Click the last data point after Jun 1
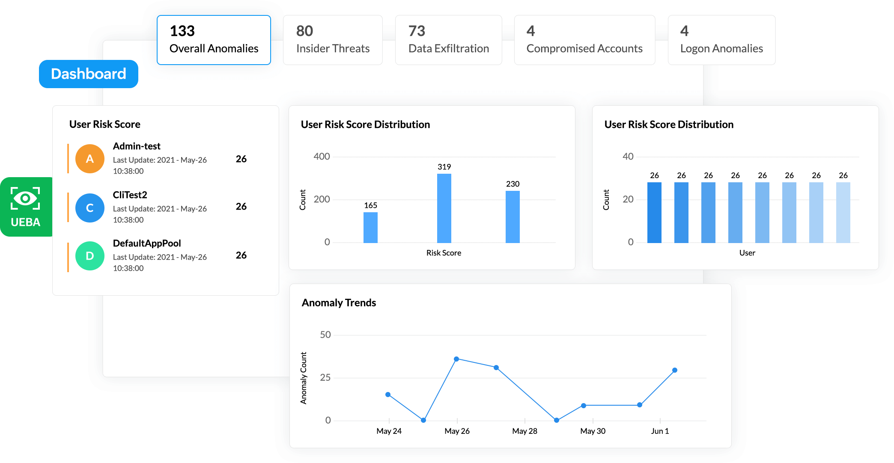The image size is (894, 463). click(675, 370)
